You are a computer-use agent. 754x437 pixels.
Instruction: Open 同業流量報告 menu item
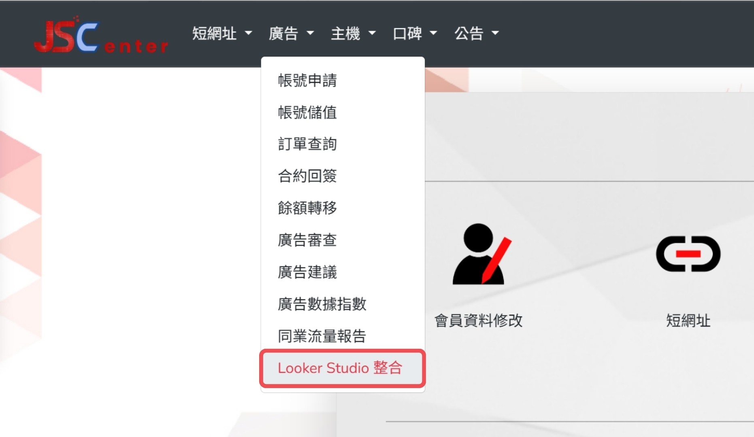(x=322, y=336)
